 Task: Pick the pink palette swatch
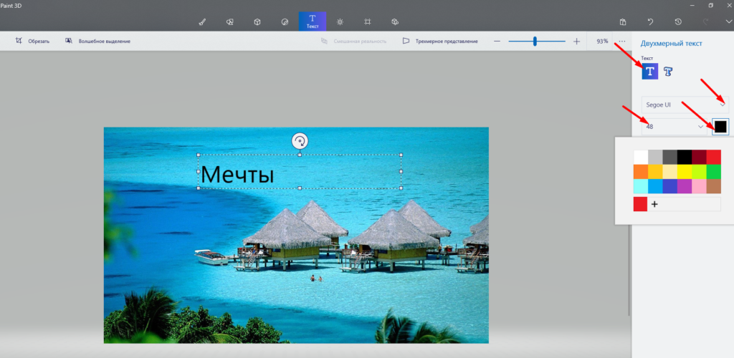point(699,186)
